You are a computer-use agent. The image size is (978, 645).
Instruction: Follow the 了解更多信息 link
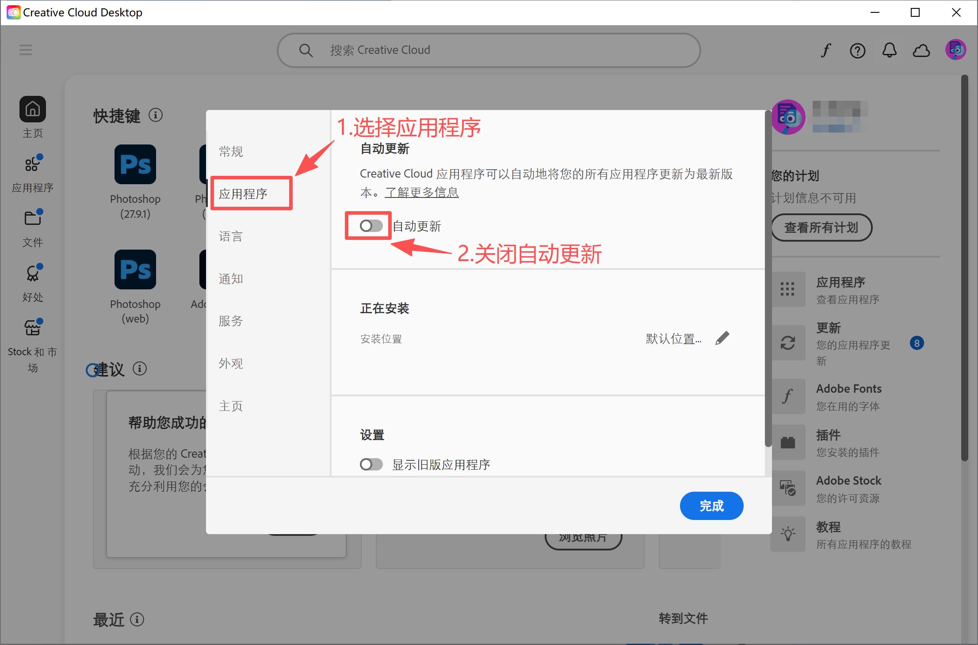click(422, 193)
